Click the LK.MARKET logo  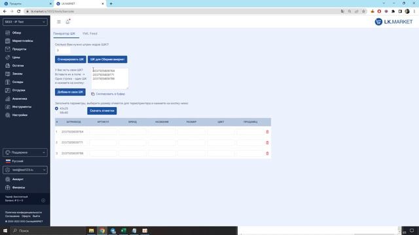393,22
